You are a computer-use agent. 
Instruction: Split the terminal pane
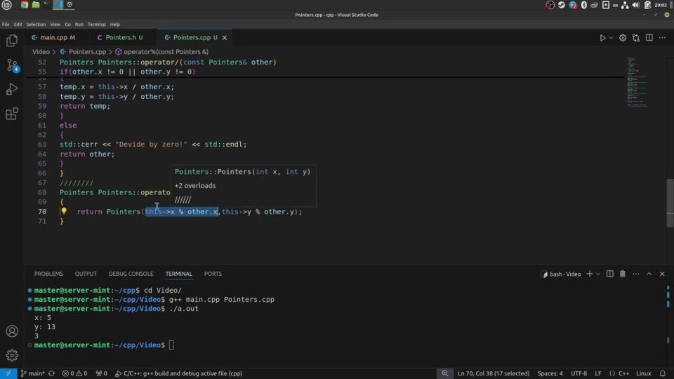[609, 274]
